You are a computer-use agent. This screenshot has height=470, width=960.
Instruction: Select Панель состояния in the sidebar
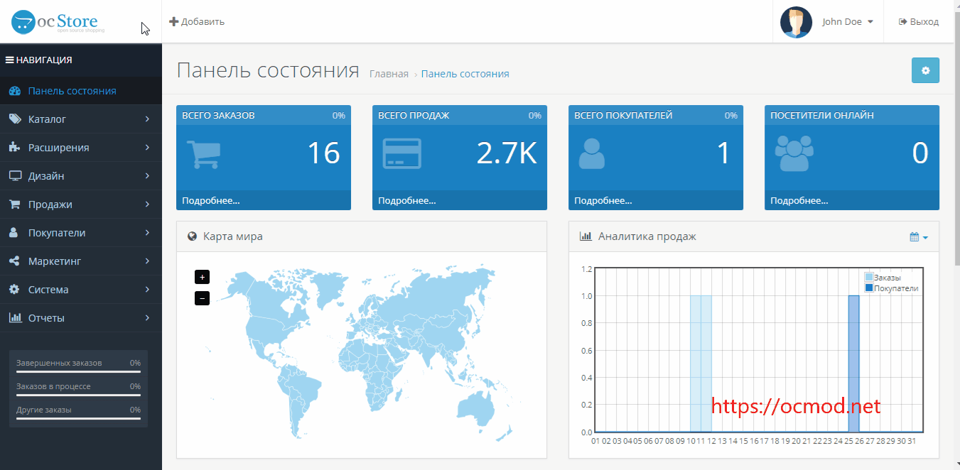(81, 91)
